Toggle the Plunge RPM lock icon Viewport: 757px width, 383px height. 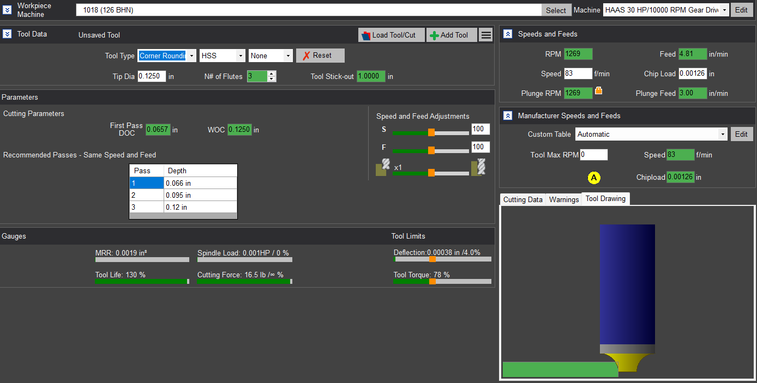[598, 91]
